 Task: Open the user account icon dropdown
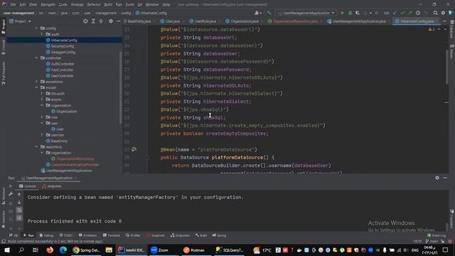tap(257, 13)
